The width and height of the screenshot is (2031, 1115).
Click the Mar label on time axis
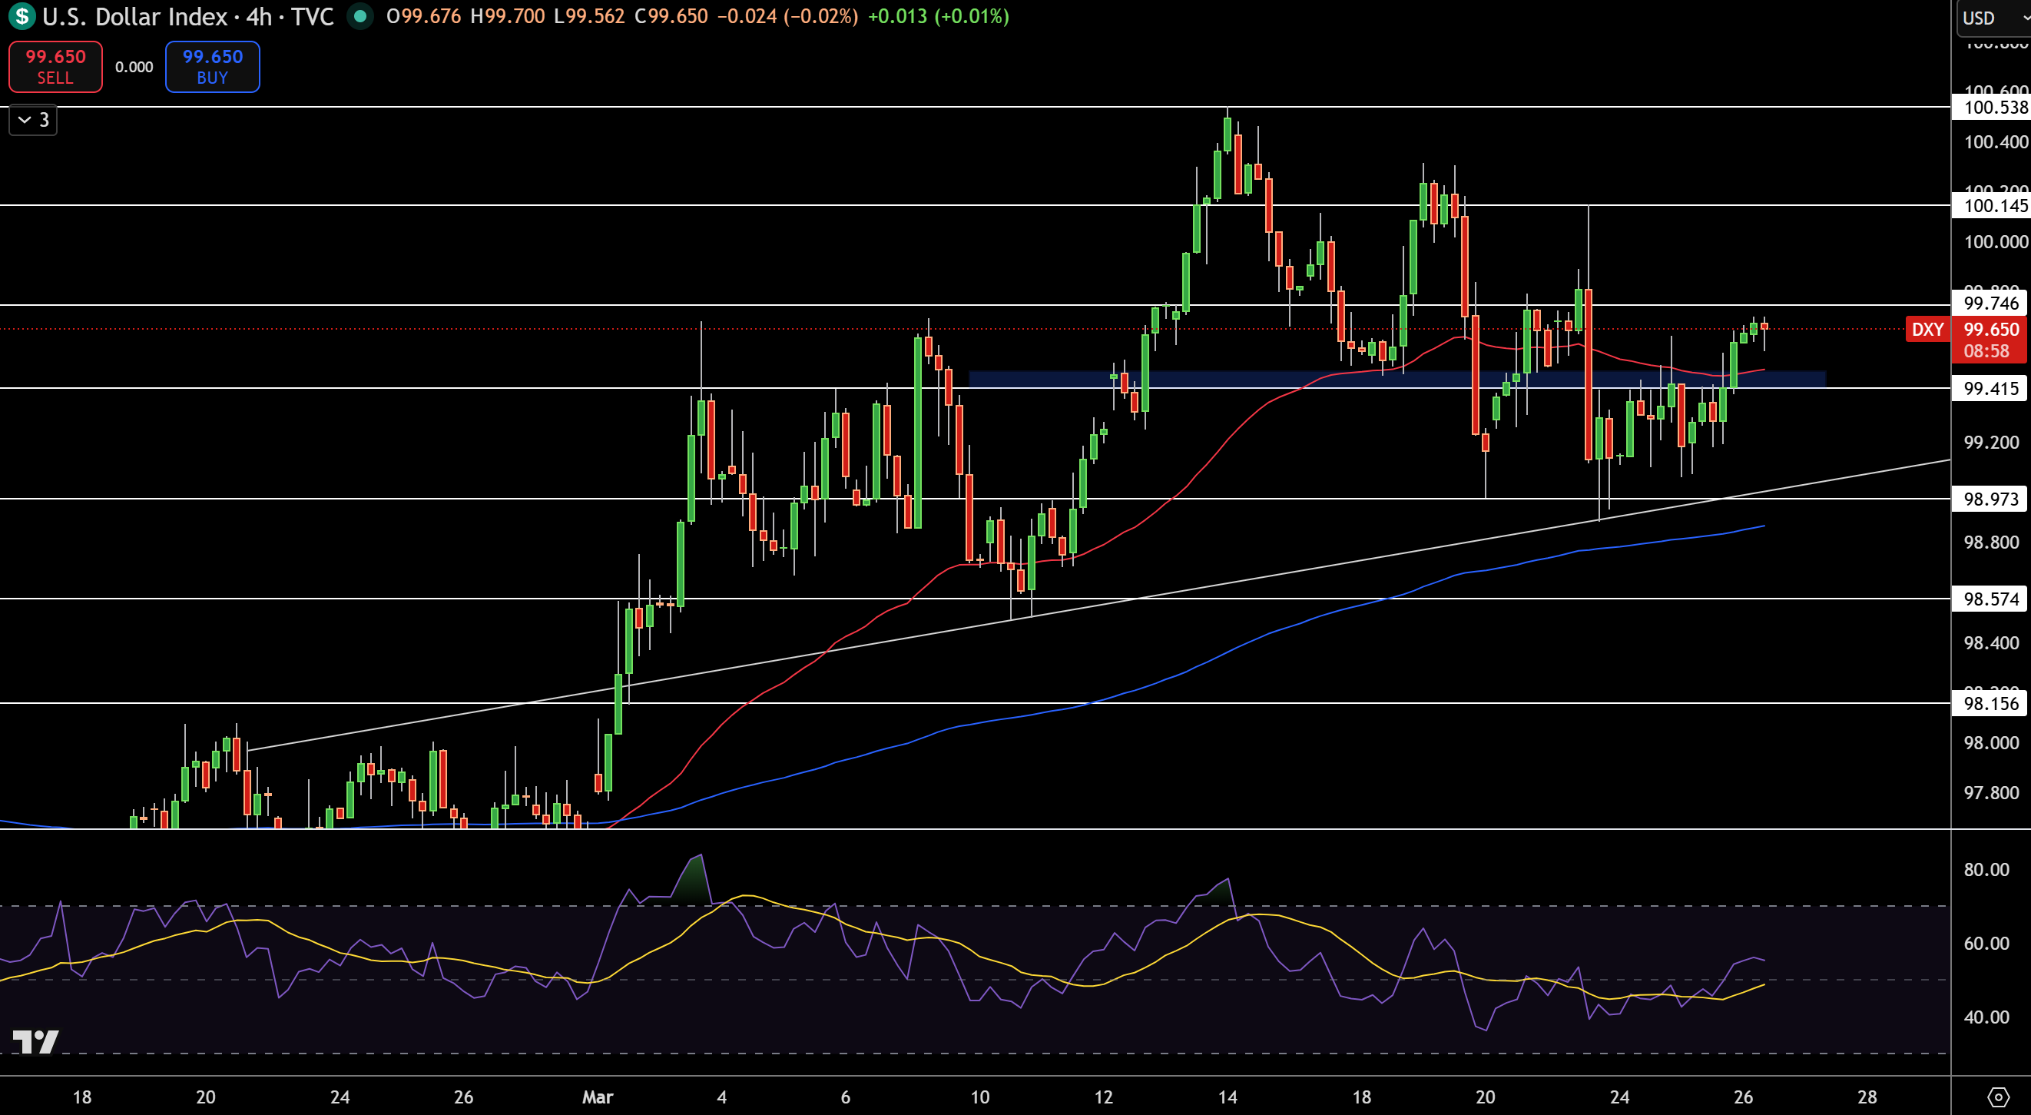point(598,1097)
